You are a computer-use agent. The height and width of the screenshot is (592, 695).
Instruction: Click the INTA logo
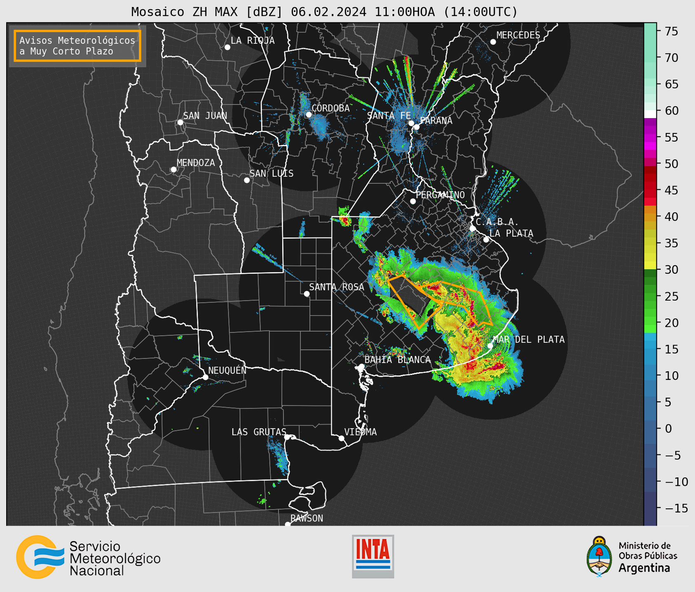pyautogui.click(x=373, y=556)
